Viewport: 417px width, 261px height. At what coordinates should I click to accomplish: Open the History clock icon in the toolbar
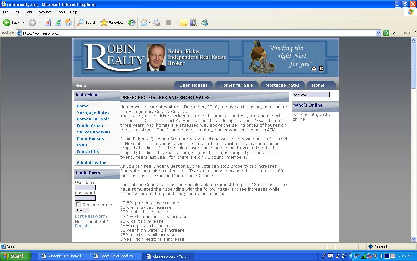coord(132,23)
